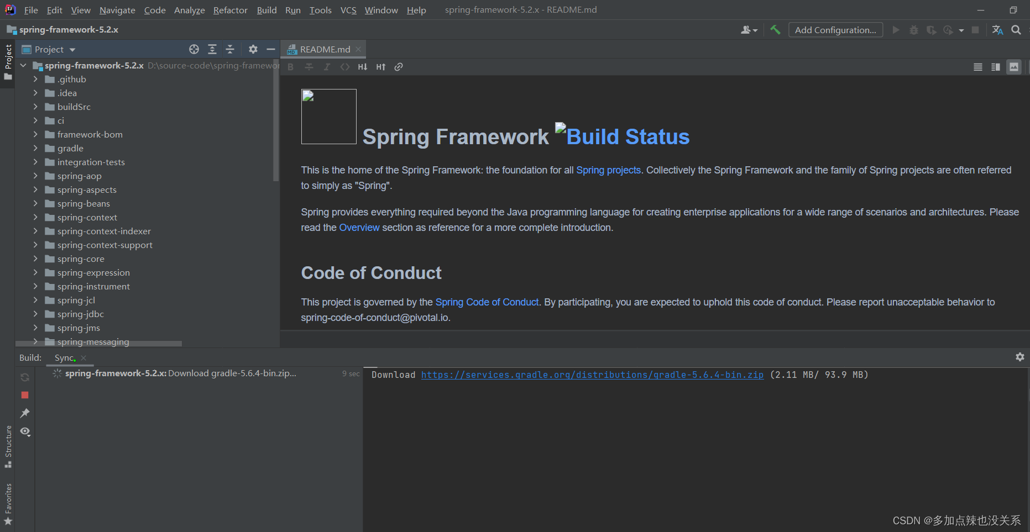
Task: Increase header level in Markdown toolbar
Action: (x=381, y=67)
